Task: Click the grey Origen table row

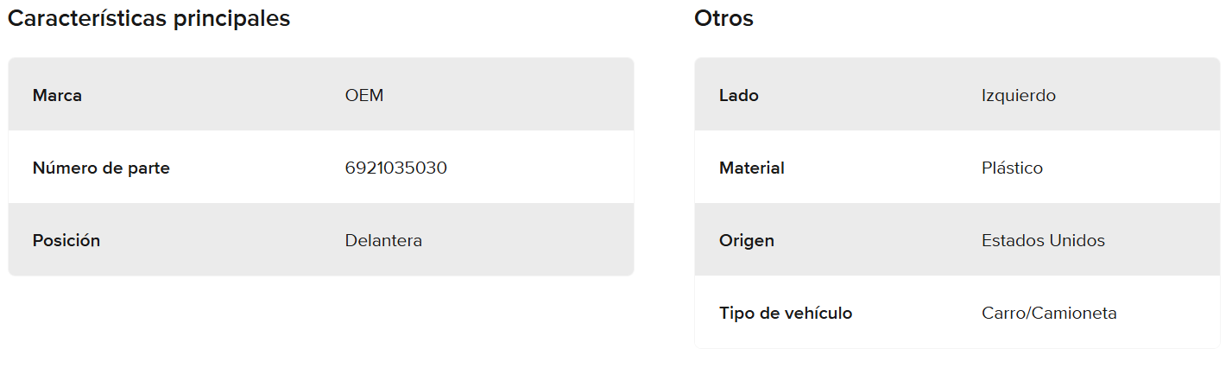Action: (x=863, y=241)
